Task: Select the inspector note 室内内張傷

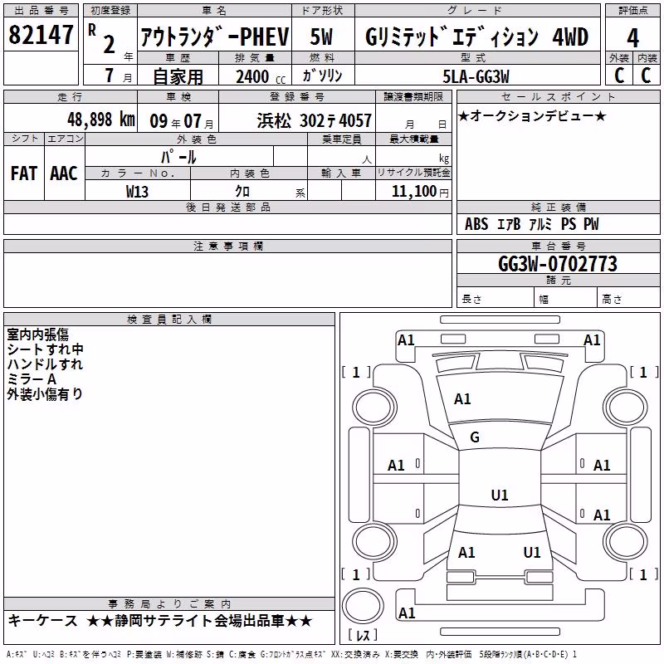Action: [37, 334]
